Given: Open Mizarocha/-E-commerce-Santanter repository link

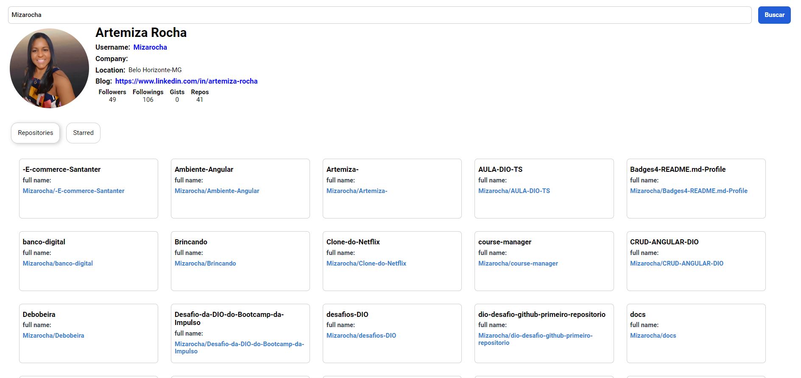Looking at the screenshot, I should (x=73, y=191).
